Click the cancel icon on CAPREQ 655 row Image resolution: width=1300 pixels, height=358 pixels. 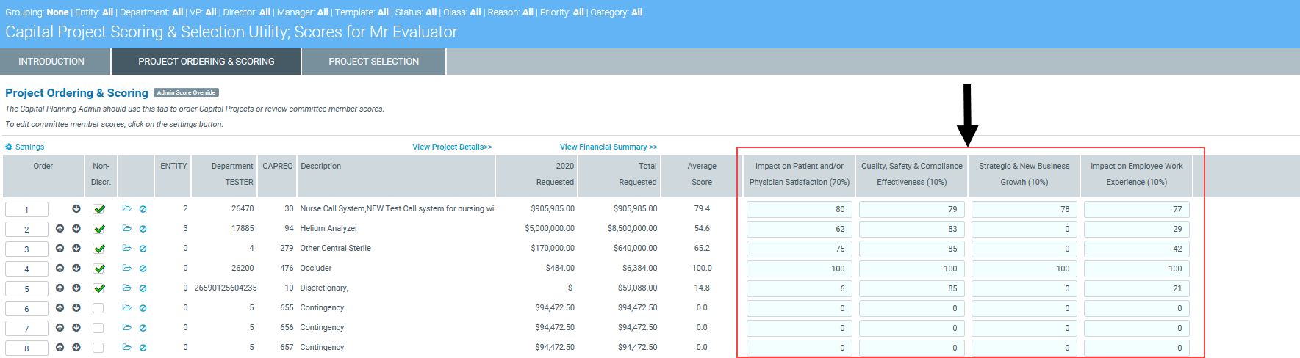click(143, 308)
